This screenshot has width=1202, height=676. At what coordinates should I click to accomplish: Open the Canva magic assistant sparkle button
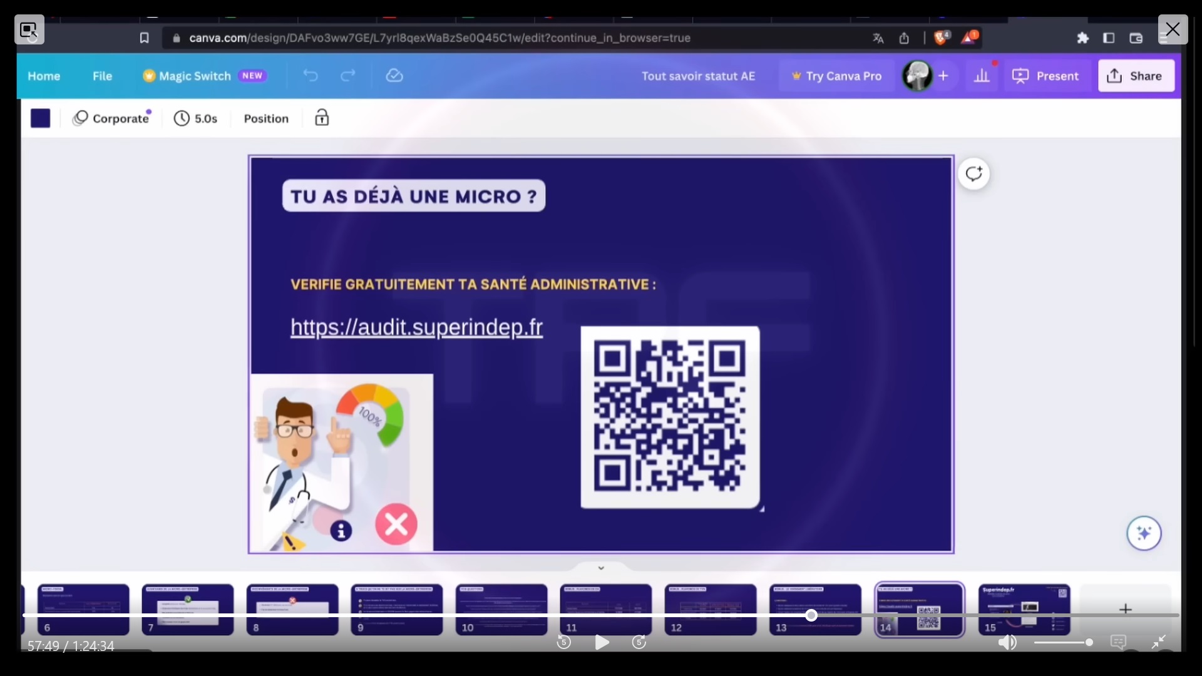click(x=1144, y=533)
